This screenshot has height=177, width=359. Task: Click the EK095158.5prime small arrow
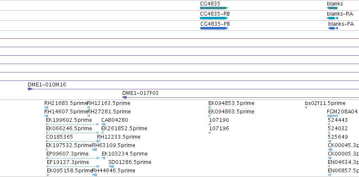[x=48, y=175]
